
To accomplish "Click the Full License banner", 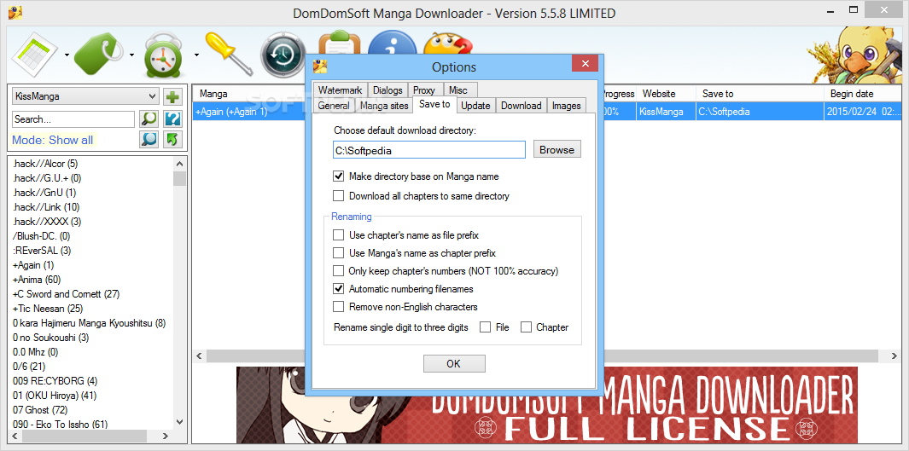I will pos(546,403).
